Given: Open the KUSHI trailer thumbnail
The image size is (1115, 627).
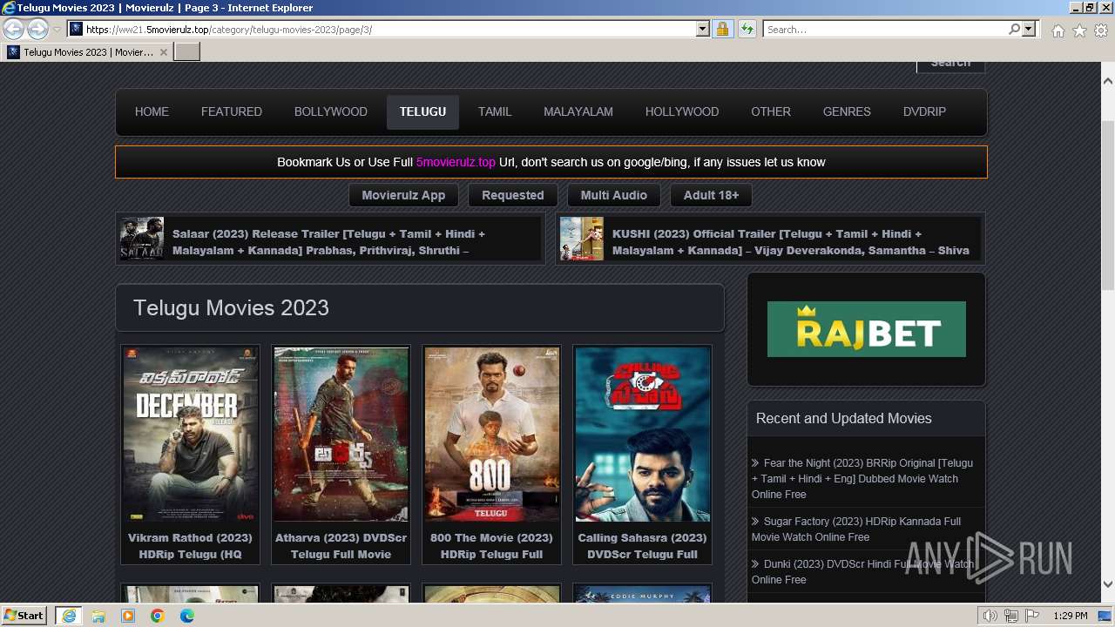Looking at the screenshot, I should (582, 239).
